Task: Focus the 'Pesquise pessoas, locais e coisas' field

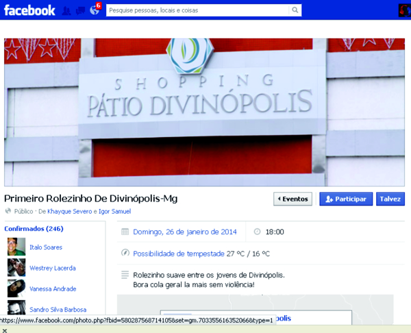Action: 198,10
